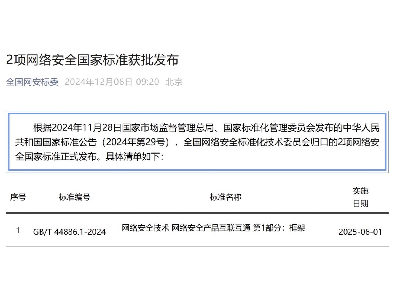Screen dimensions: 395x297
Task: Open the 全国网安标委 account link
Action: pyautogui.click(x=32, y=82)
